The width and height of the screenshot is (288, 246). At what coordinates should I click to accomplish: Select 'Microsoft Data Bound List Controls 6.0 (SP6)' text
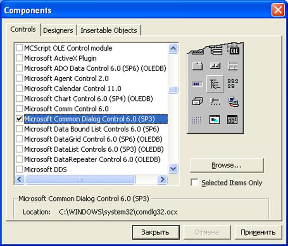[x=92, y=129]
